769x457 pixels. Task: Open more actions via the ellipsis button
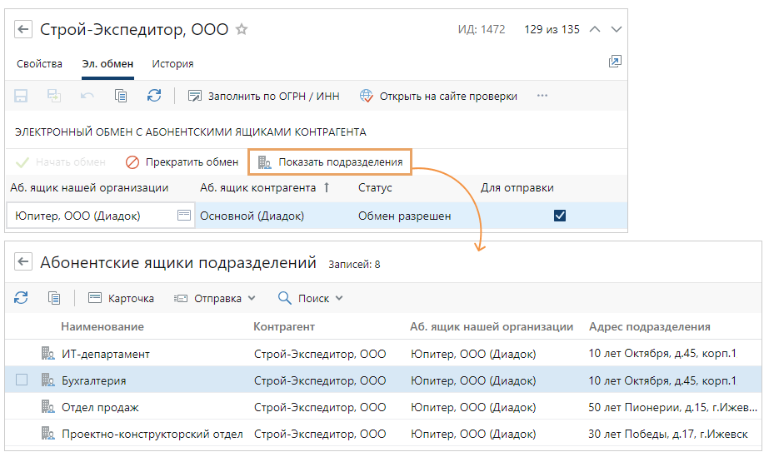pos(542,96)
